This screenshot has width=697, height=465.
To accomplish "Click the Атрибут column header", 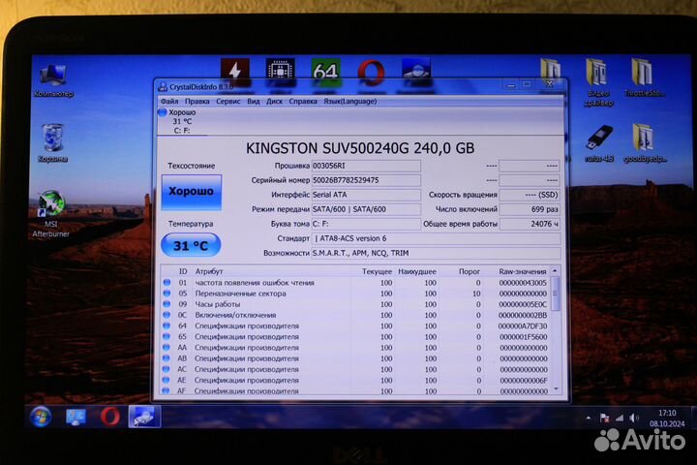I will (x=209, y=271).
